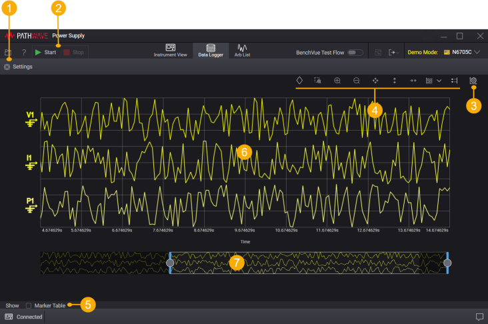
Task: Click the vertical autoscale arrows icon
Action: tap(394, 81)
